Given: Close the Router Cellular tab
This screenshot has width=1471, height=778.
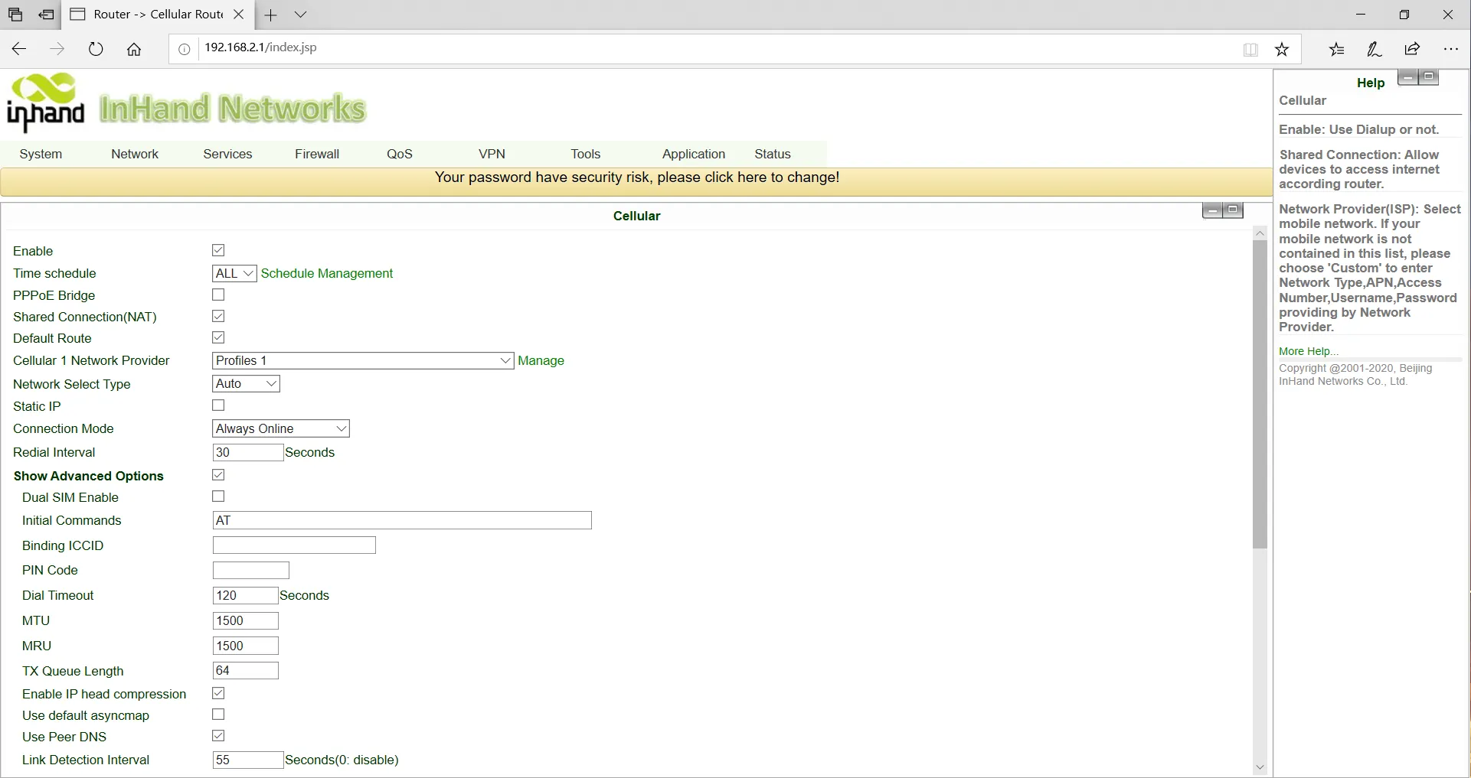Looking at the screenshot, I should coord(238,15).
